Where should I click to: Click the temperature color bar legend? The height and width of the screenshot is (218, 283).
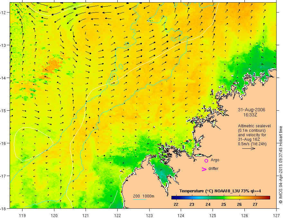[221, 198]
